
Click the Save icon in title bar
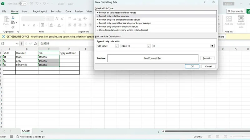[32, 4]
